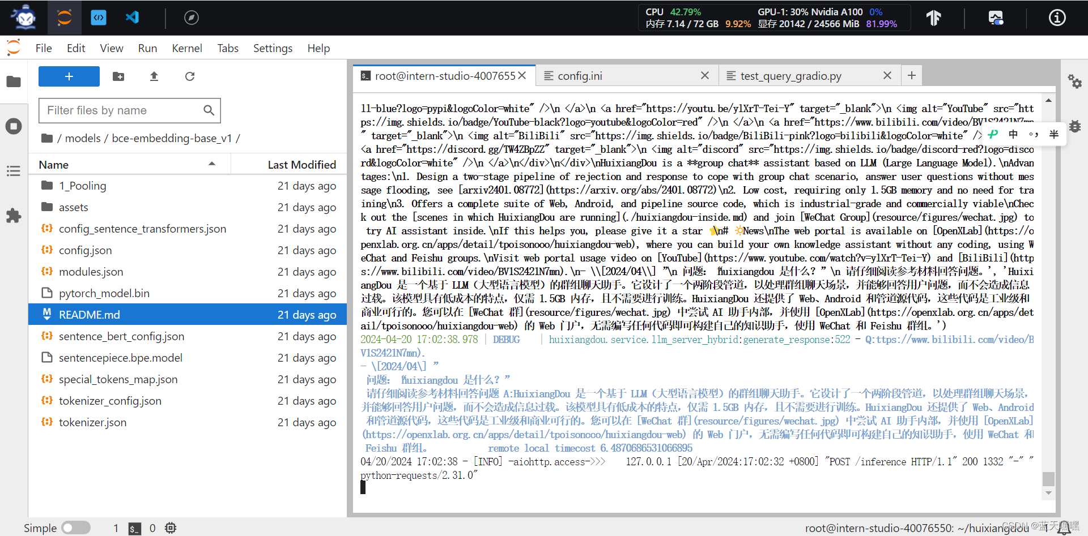
Task: Select config_sentence_transformers.json file
Action: (188, 229)
